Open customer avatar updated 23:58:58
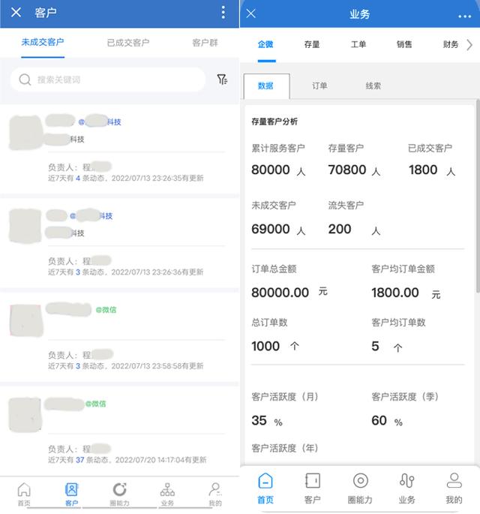Image resolution: width=480 pixels, height=514 pixels. tap(26, 320)
